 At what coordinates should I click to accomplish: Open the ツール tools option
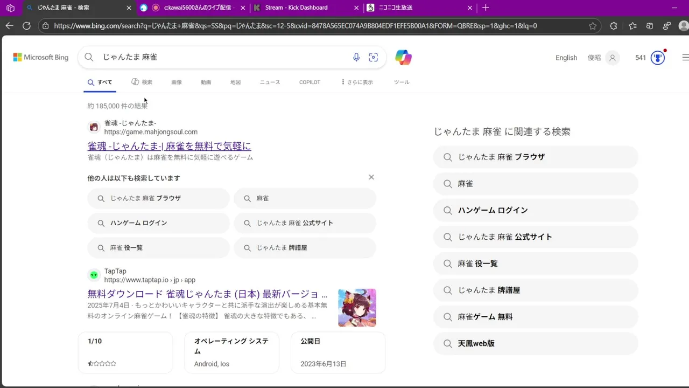[402, 82]
